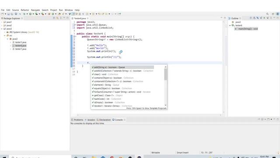Click the New Java Class icon
The width and height of the screenshot is (280, 158).
click(53, 14)
